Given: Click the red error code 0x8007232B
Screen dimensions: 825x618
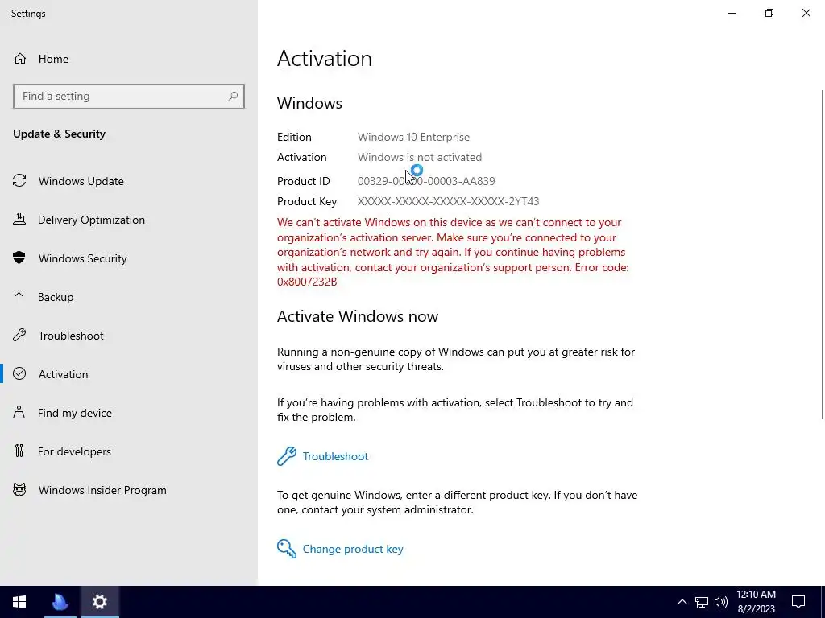Looking at the screenshot, I should click(307, 282).
